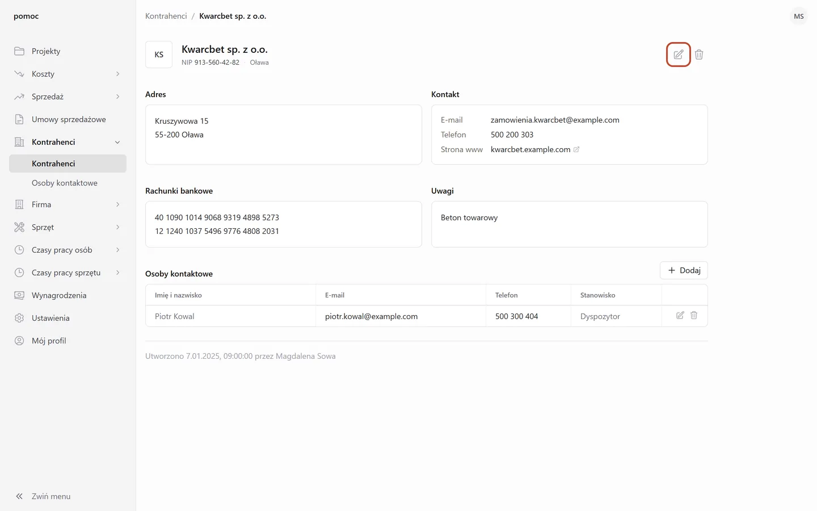Edit the Kwarcbet contractor details

point(678,55)
